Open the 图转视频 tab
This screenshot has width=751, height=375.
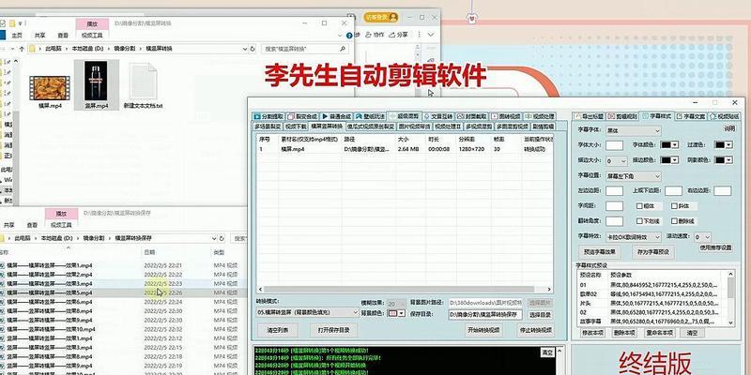[x=506, y=116]
